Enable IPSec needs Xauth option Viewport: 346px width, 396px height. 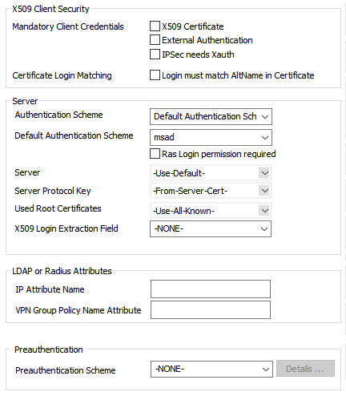(155, 55)
